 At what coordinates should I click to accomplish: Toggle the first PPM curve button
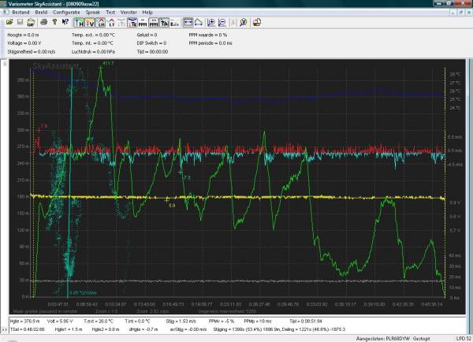pyautogui.click(x=143, y=23)
